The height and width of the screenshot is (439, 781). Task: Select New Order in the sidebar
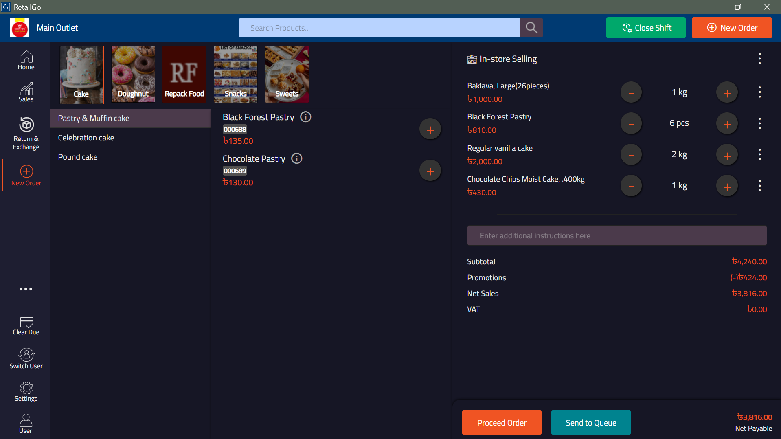point(26,176)
